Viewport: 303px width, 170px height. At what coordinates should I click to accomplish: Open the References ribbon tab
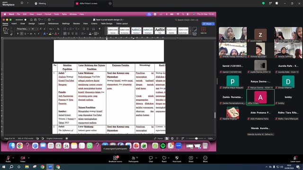tap(53, 24)
